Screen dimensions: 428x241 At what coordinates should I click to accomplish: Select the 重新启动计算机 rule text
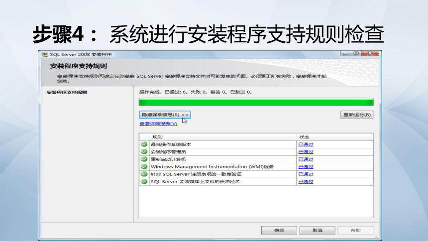pyautogui.click(x=168, y=159)
